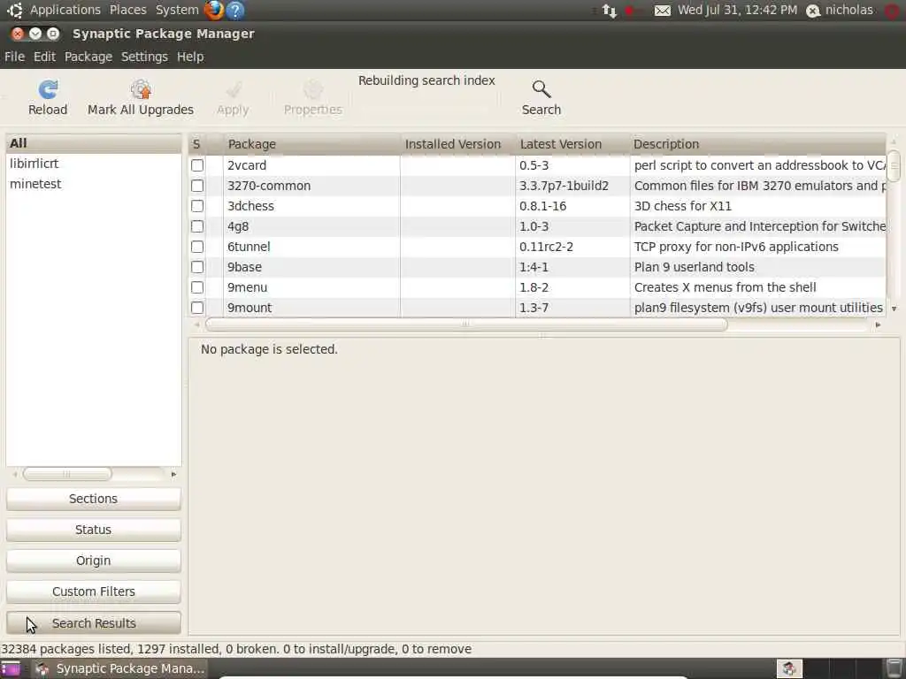Mark the 3dchess package checkbox
Screen dimensions: 906x679
click(197, 205)
